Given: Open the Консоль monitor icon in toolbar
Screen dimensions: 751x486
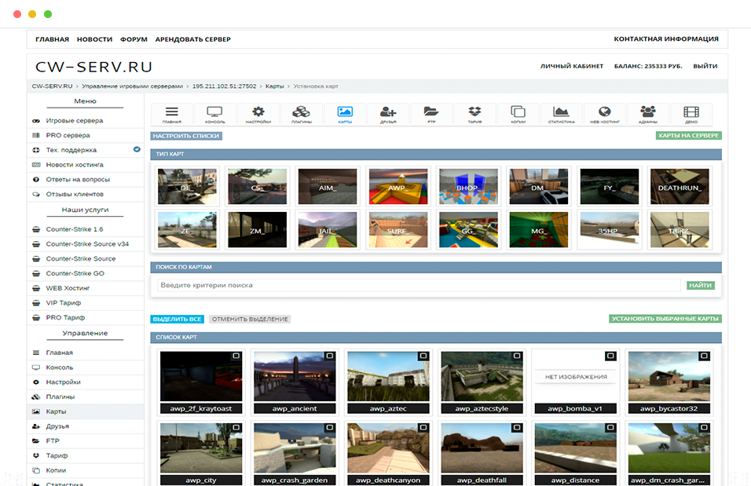Looking at the screenshot, I should (214, 112).
